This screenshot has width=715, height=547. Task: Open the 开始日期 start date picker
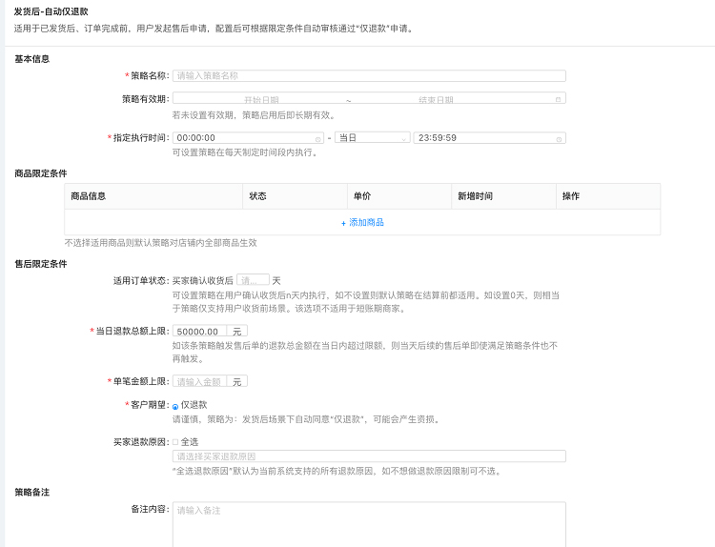tap(261, 99)
